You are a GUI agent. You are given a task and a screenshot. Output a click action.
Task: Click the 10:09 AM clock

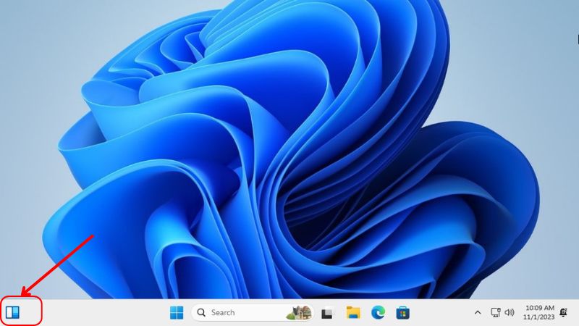(x=541, y=308)
